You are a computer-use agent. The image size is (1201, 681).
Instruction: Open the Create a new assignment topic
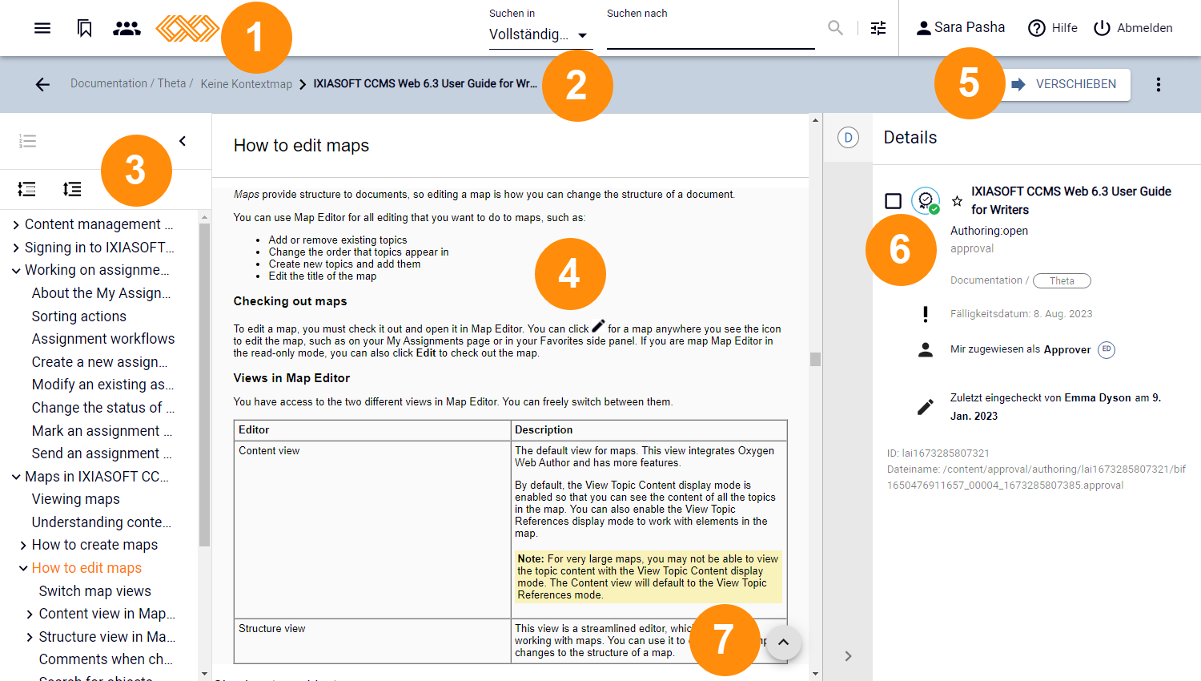coord(100,362)
